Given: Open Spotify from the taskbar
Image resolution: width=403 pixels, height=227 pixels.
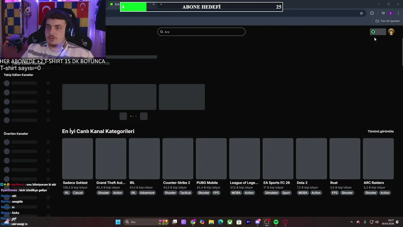Looking at the screenshot, I should pyautogui.click(x=276, y=222).
